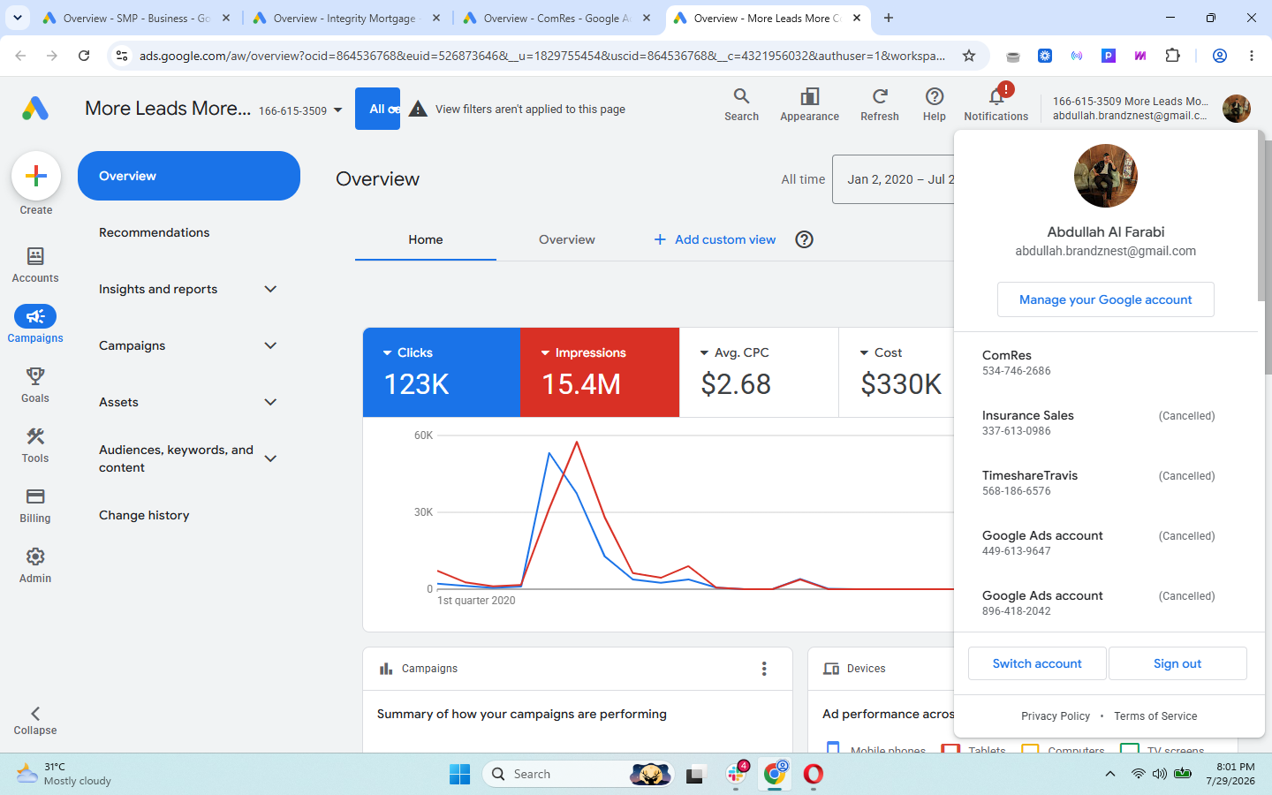Open Accounts in the left rail

35,265
